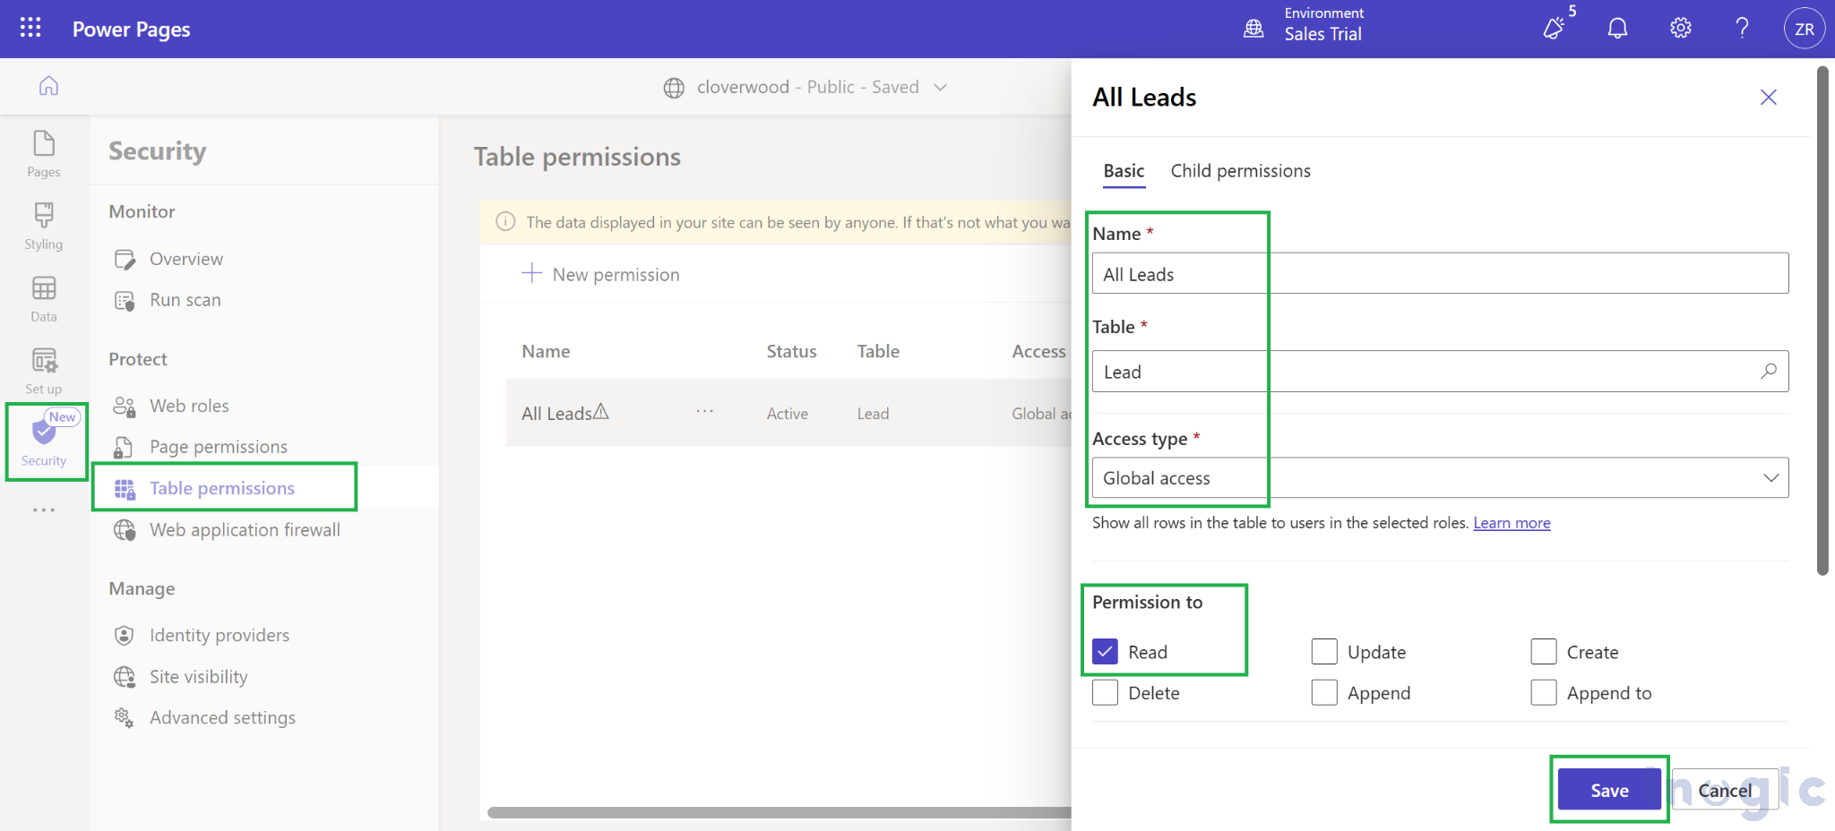This screenshot has width=1835, height=831.
Task: Open Web application firewall settings
Action: pyautogui.click(x=245, y=529)
